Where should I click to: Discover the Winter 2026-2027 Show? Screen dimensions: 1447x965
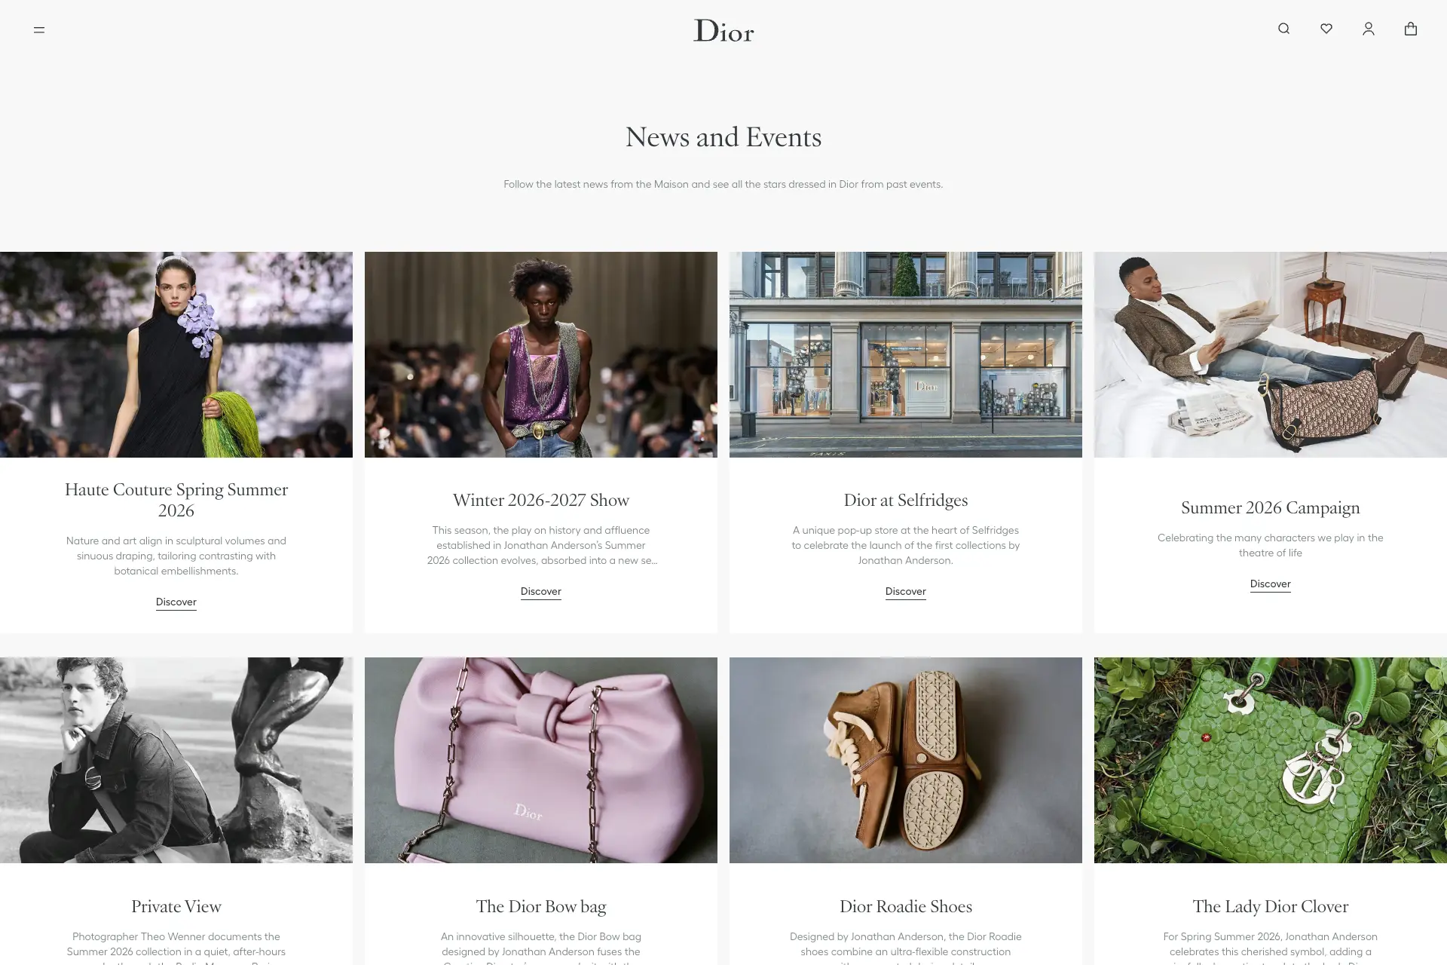pyautogui.click(x=541, y=591)
